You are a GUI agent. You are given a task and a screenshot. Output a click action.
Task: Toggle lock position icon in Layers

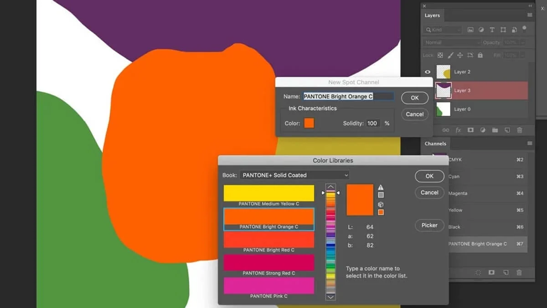click(460, 55)
